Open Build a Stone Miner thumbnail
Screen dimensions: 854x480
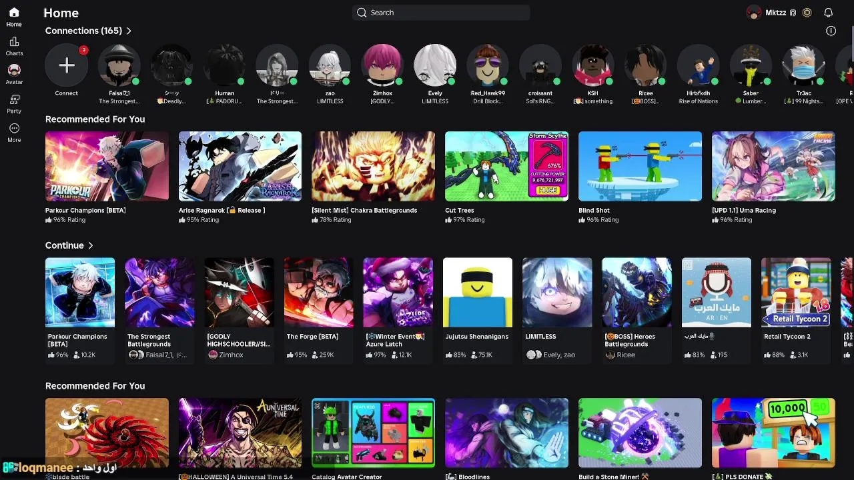pos(640,433)
